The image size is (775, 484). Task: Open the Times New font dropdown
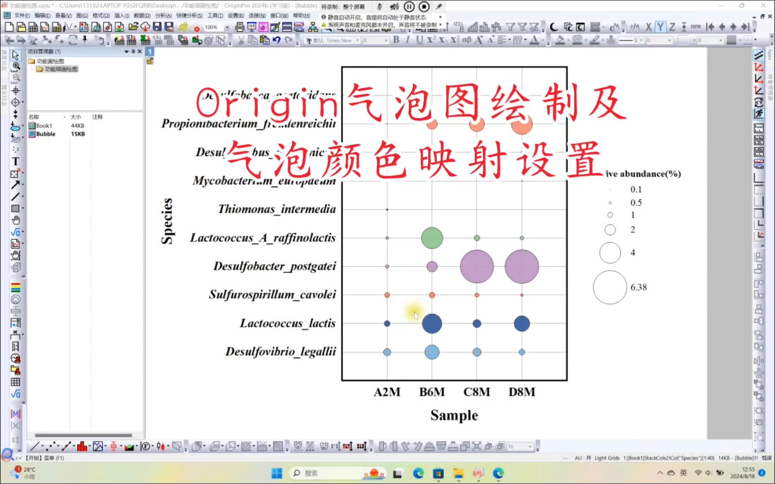pyautogui.click(x=357, y=40)
